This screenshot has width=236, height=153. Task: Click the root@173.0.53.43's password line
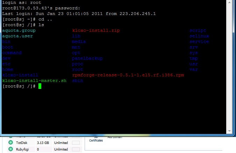tap(41, 8)
